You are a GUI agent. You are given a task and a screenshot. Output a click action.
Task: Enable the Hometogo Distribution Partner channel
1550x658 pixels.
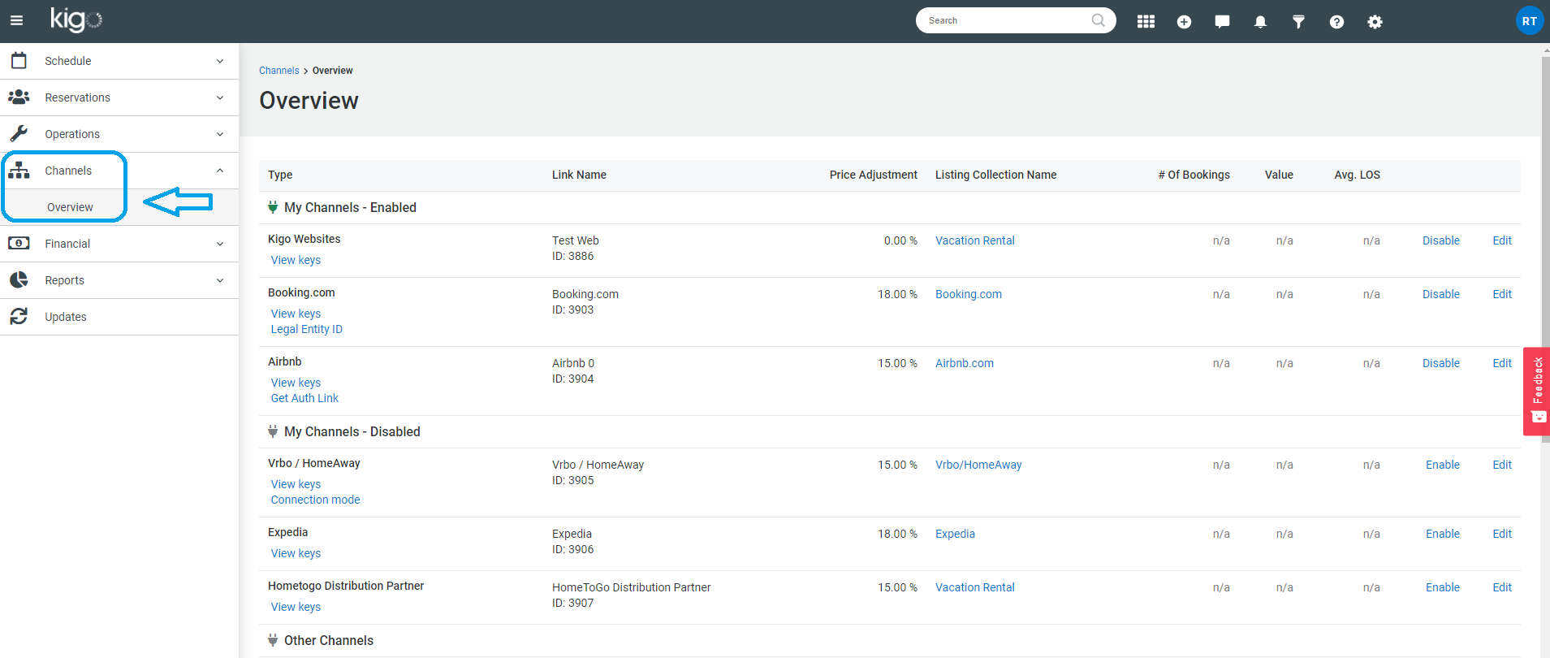click(1442, 587)
